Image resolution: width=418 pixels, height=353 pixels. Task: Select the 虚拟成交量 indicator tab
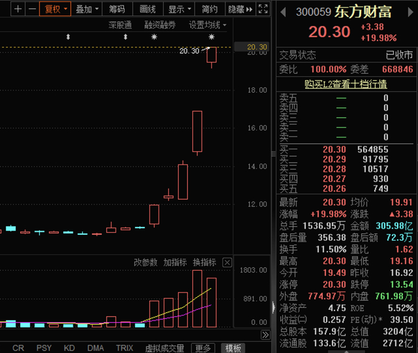165,348
